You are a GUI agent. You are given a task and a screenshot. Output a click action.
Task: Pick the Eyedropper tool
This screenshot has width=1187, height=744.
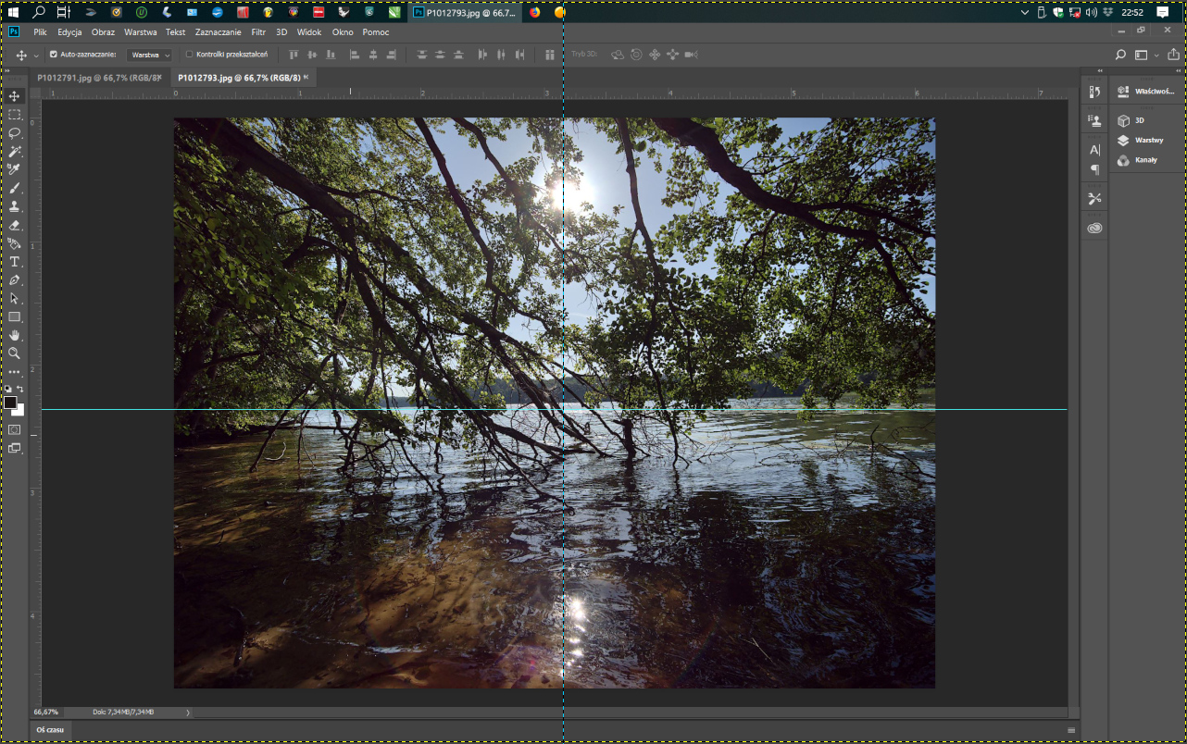tap(15, 169)
